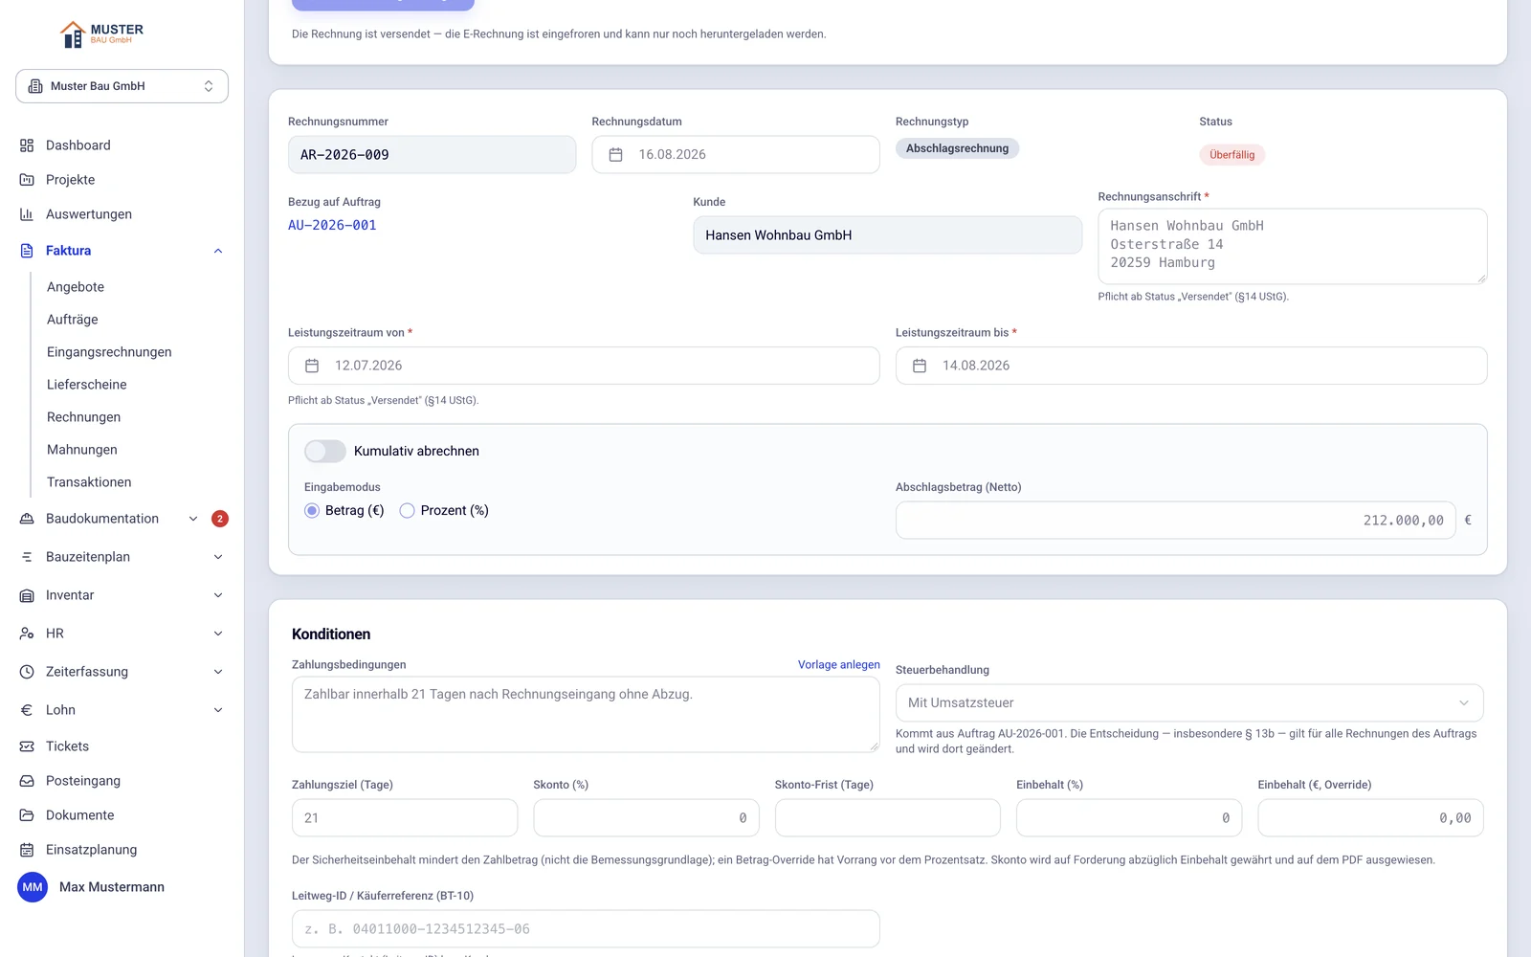Expand the Bauzeitenplan section chevron
The width and height of the screenshot is (1531, 957).
pos(218,557)
